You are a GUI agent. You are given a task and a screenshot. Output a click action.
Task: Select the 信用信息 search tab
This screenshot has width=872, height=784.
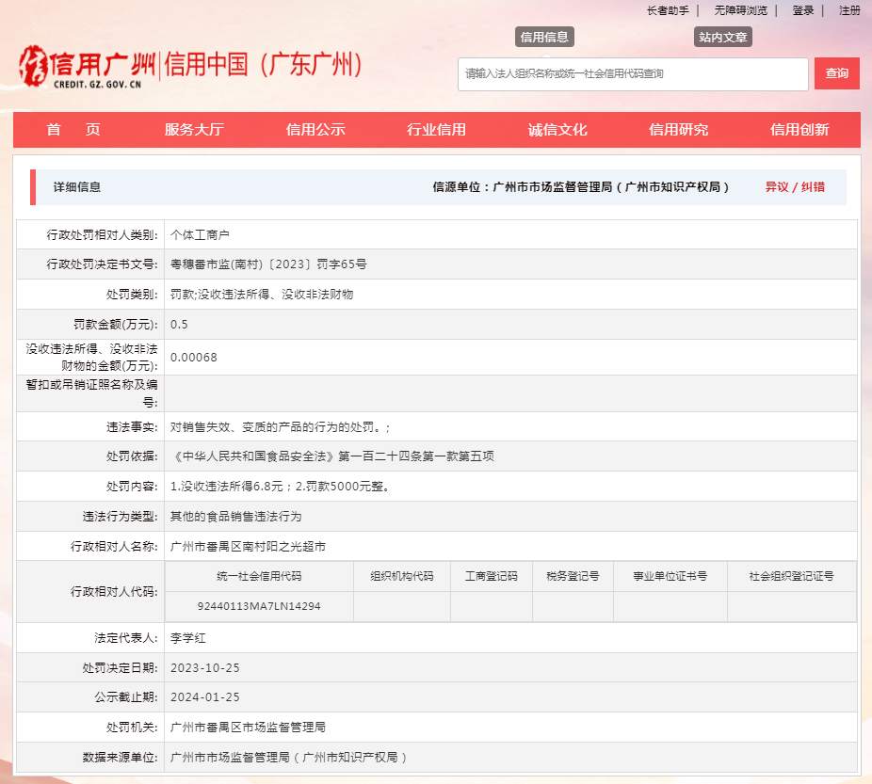point(544,38)
